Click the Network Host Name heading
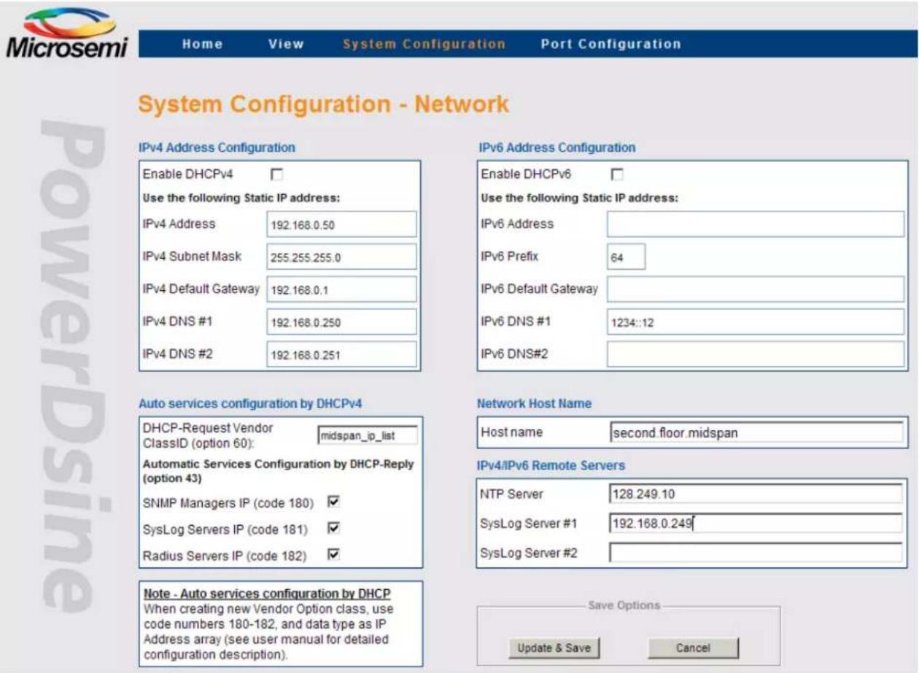This screenshot has height=673, width=919. click(534, 403)
